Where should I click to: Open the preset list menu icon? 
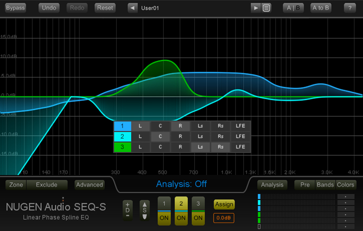point(266,8)
